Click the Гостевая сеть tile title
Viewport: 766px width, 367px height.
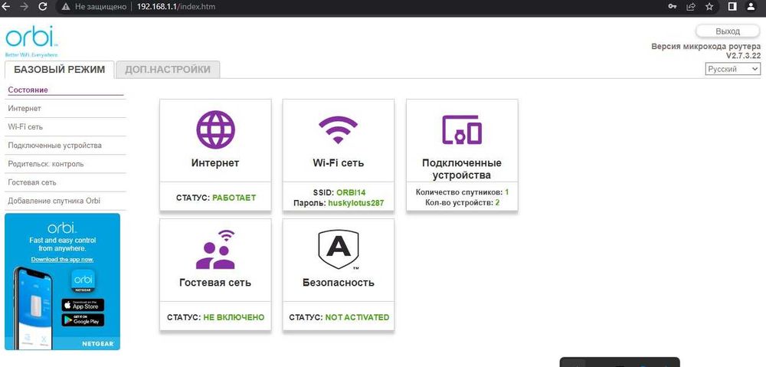pyautogui.click(x=215, y=282)
